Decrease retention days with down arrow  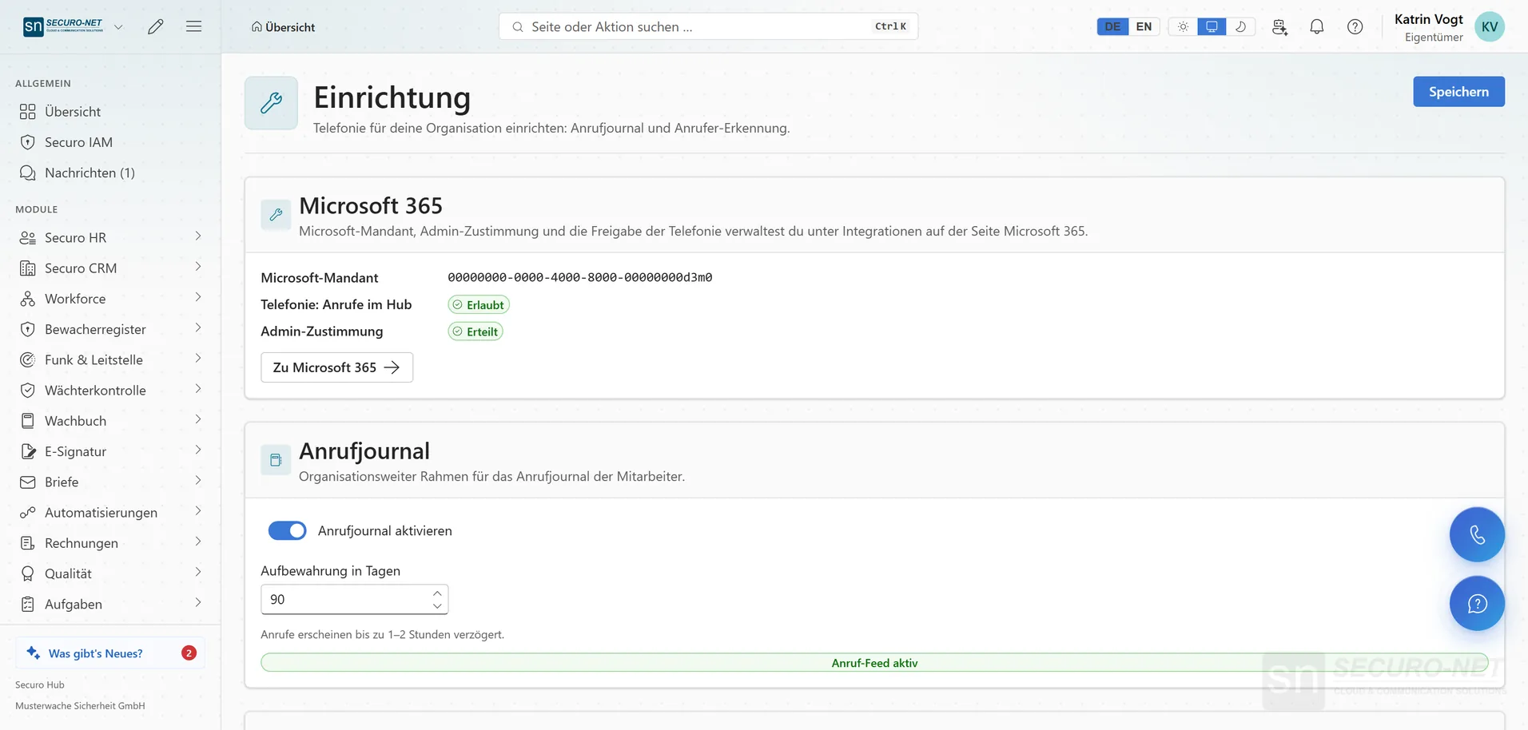point(437,606)
